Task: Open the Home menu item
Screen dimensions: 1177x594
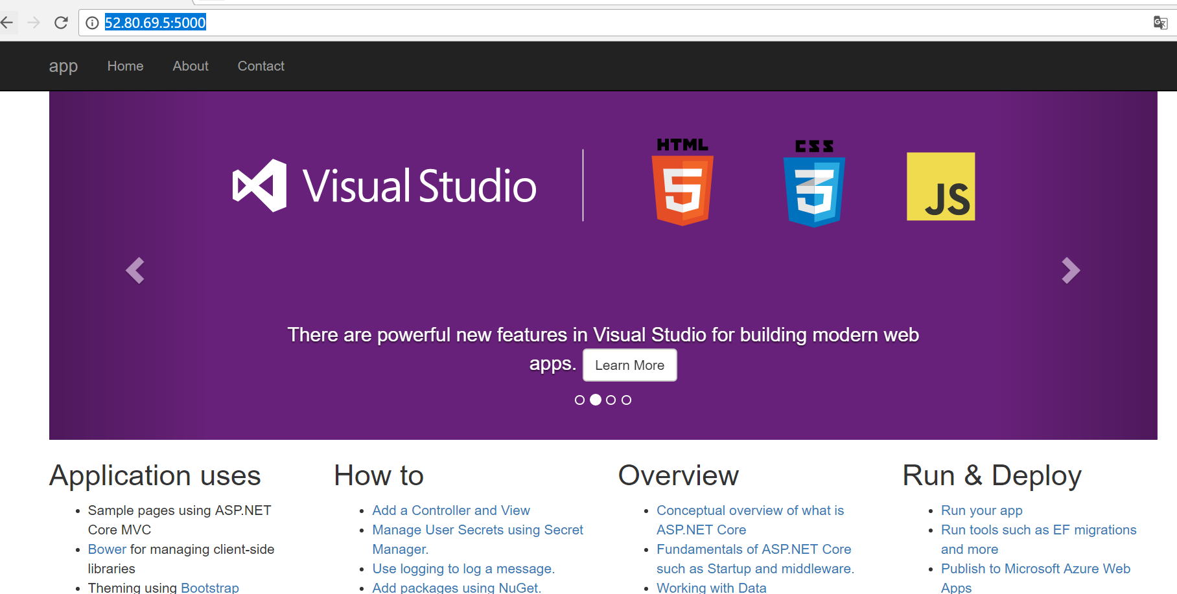Action: click(x=125, y=66)
